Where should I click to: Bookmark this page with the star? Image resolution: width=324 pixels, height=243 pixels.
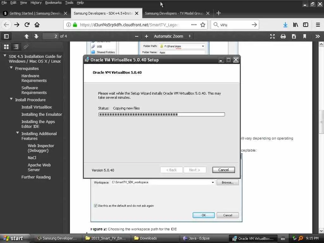coord(203,25)
